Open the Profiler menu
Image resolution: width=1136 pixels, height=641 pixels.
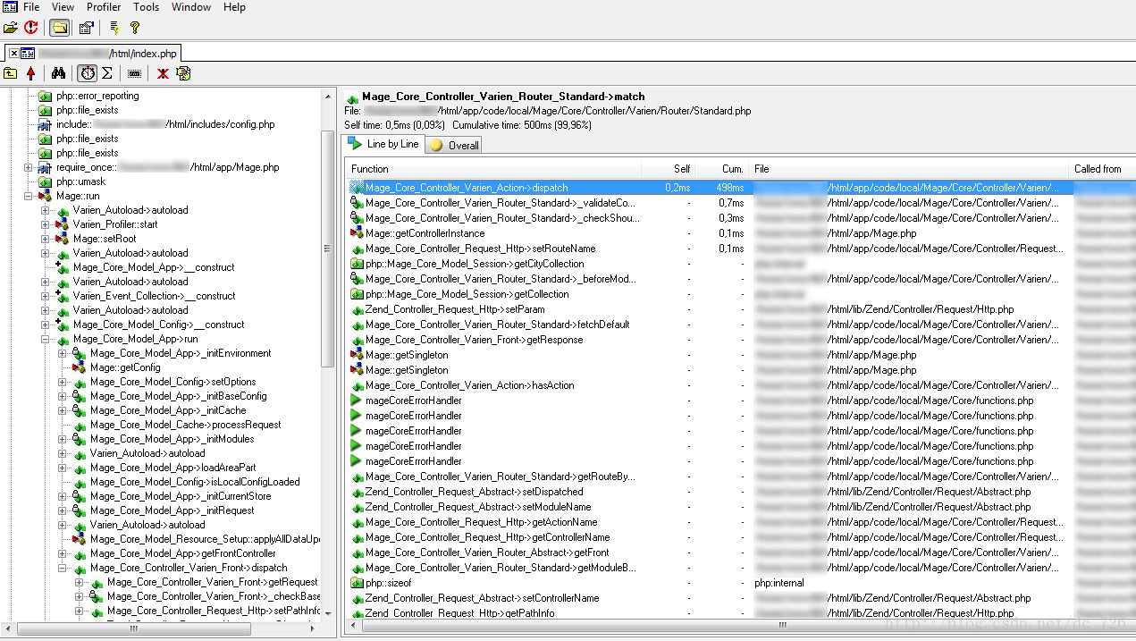104,7
